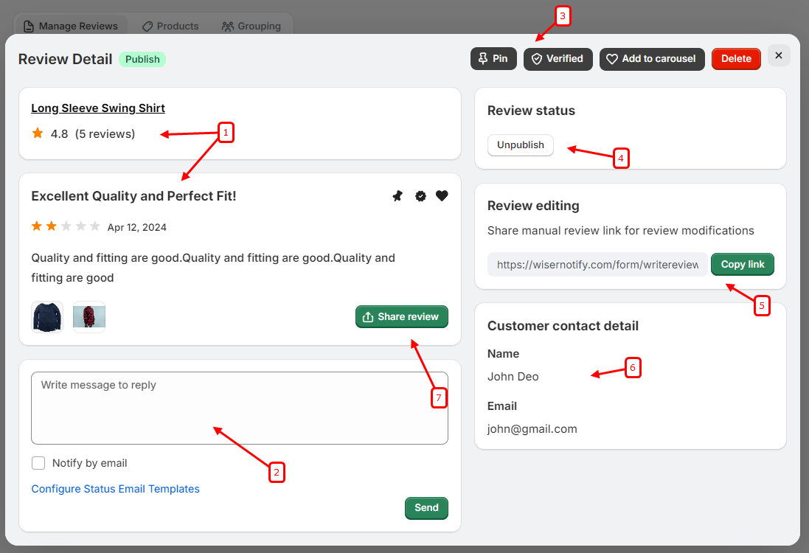The image size is (809, 553).
Task: Click the pin icon in review card
Action: [x=397, y=196]
